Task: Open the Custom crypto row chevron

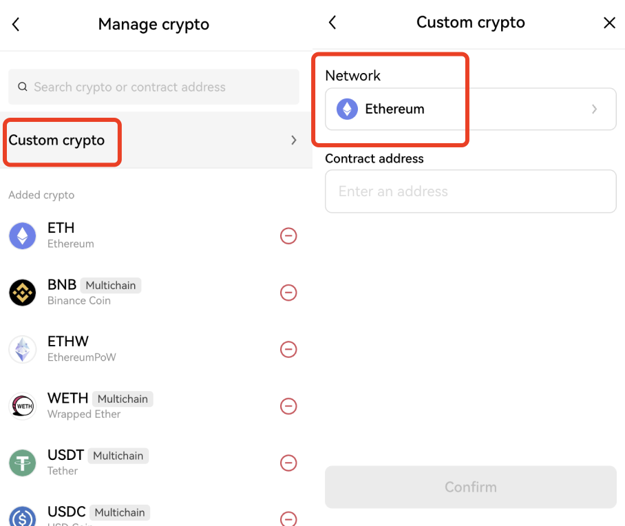Action: tap(294, 140)
